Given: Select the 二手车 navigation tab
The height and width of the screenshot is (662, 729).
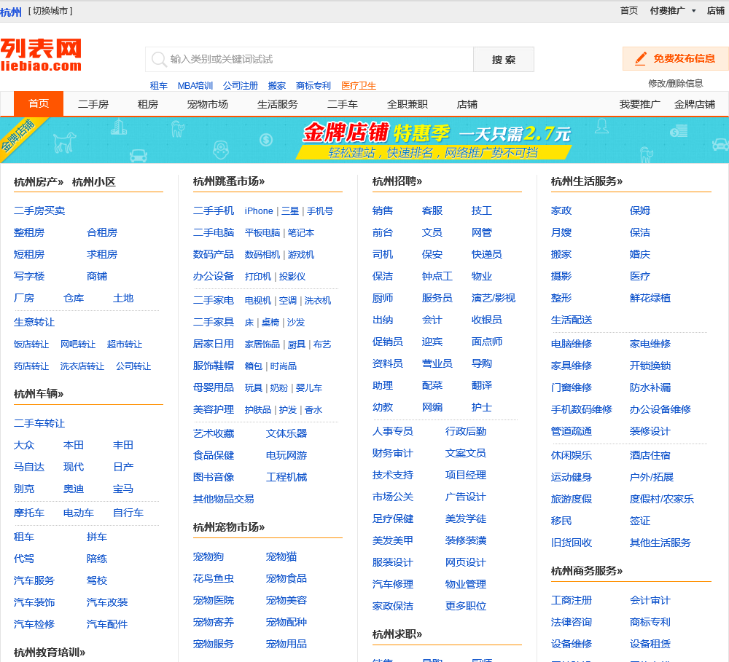Looking at the screenshot, I should coord(343,104).
